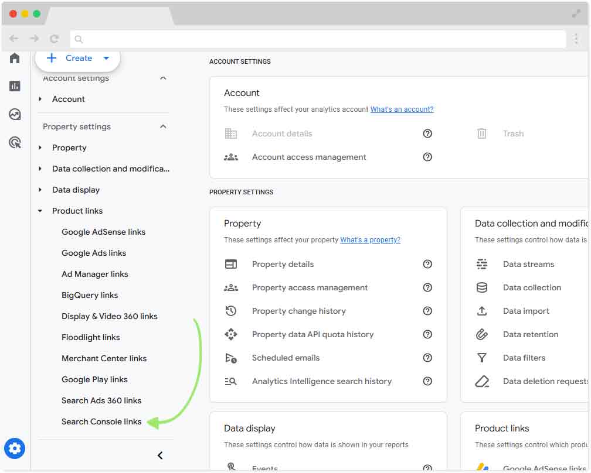Image resolution: width=591 pixels, height=473 pixels.
Task: Expand Data collection and modification arrow
Action: (x=40, y=169)
